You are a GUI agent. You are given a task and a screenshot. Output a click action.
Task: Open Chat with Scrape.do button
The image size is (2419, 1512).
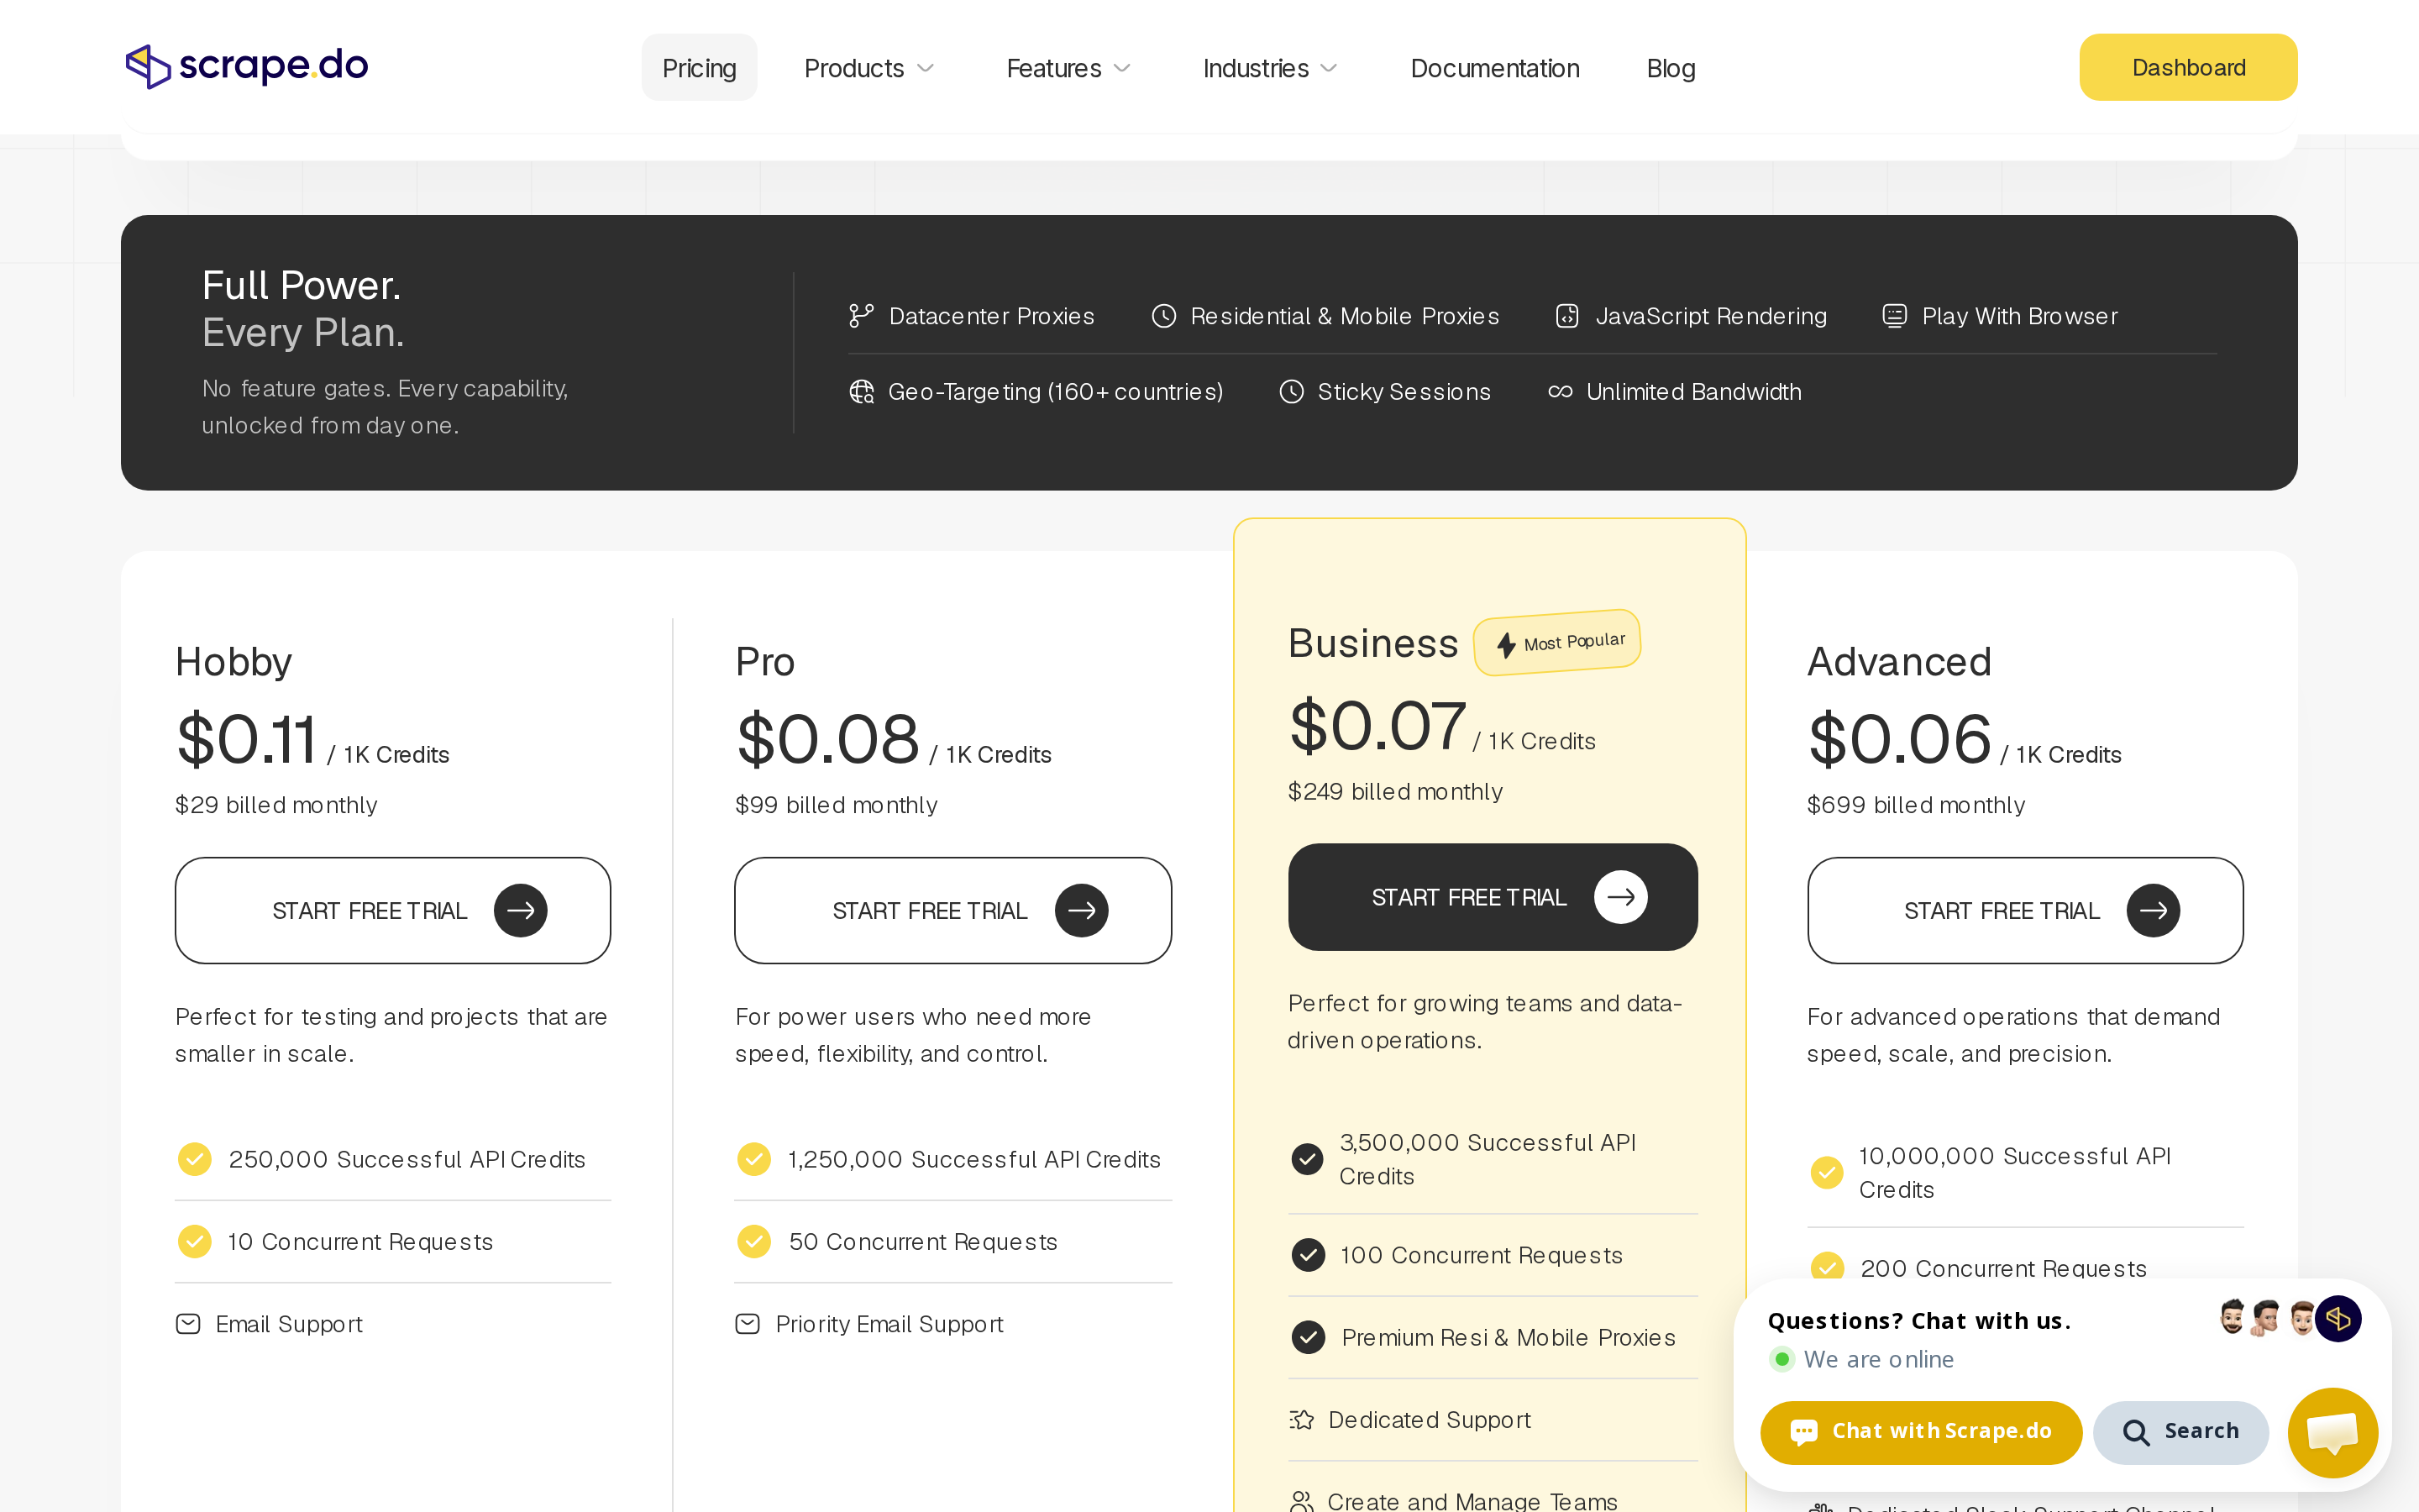[x=1920, y=1431]
